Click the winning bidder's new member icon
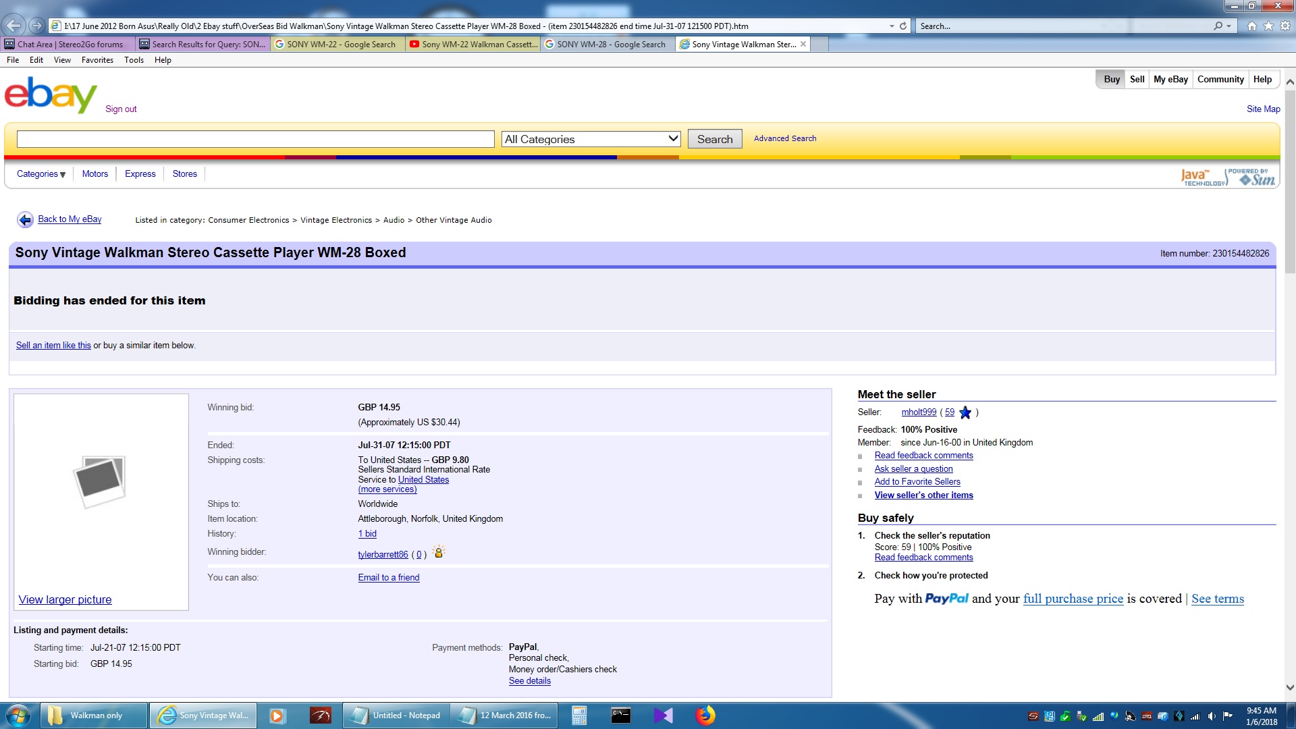1296x729 pixels. [x=439, y=552]
